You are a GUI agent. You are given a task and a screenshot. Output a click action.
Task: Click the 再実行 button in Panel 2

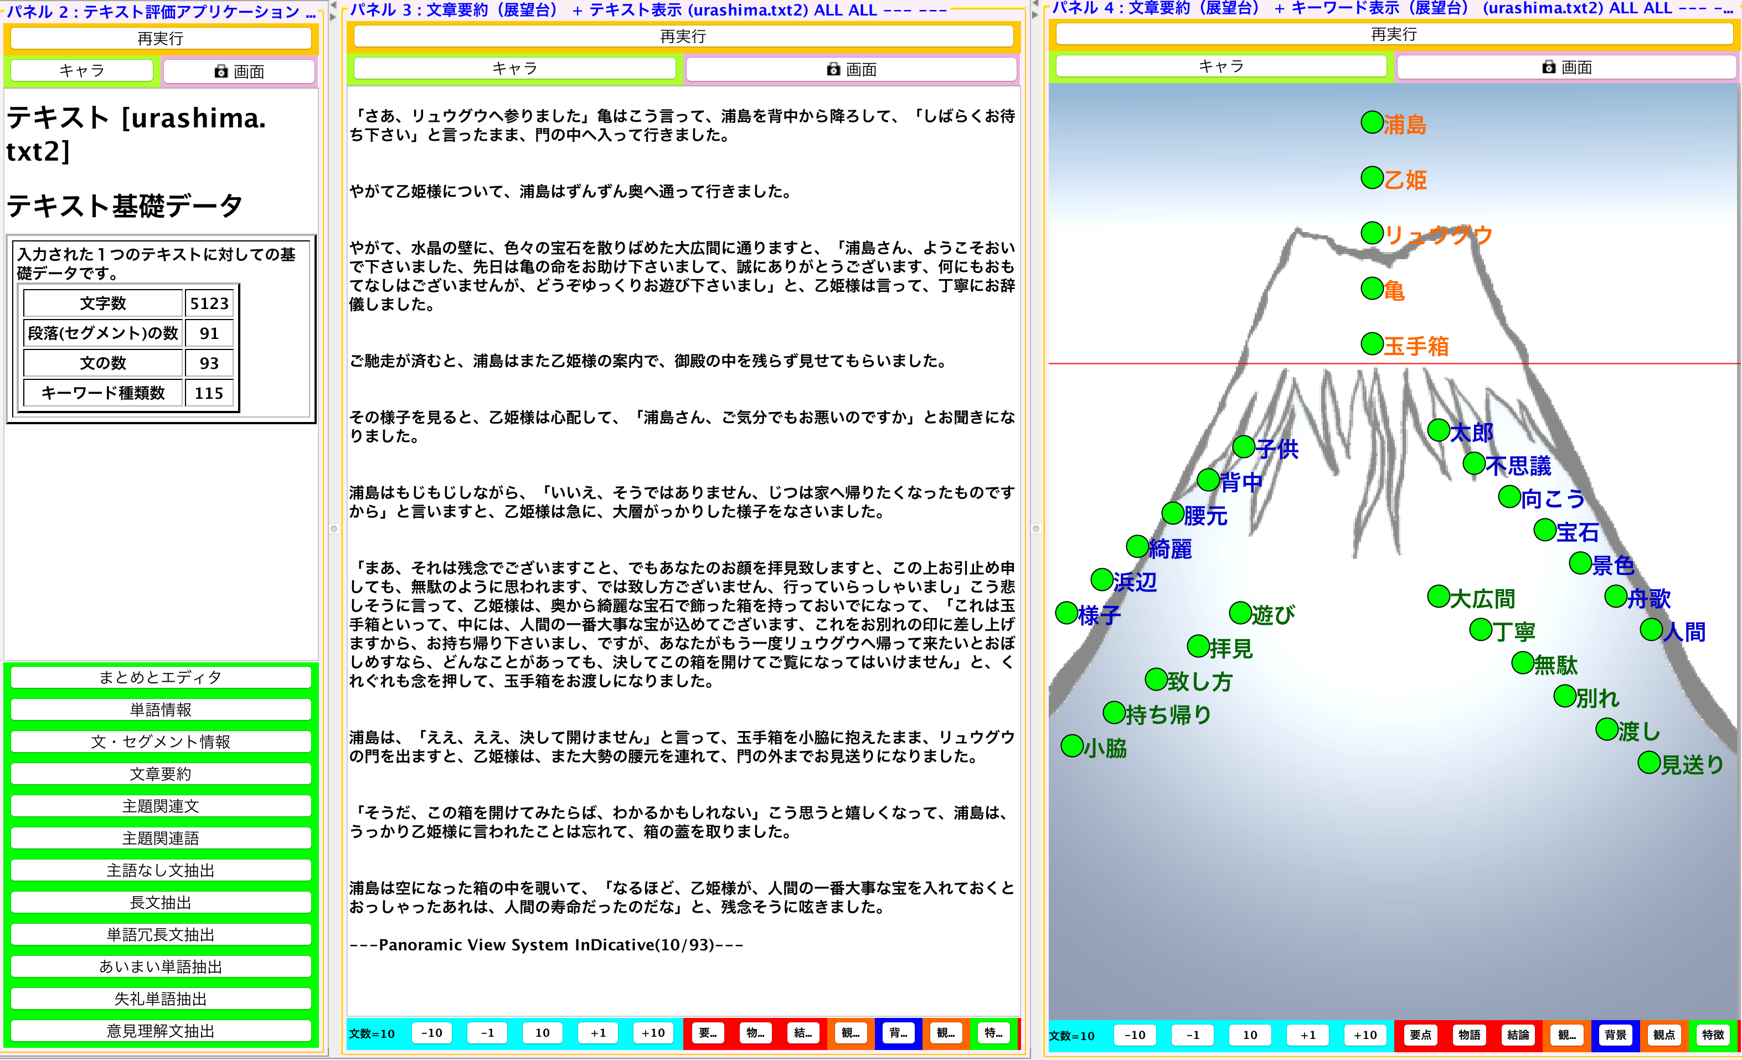click(158, 38)
